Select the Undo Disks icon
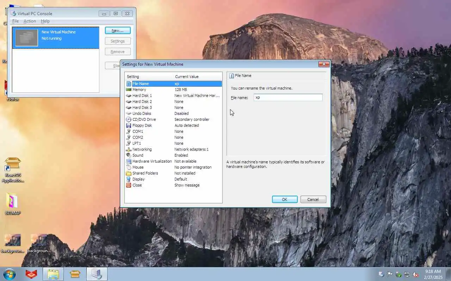451x281 pixels. coord(129,113)
